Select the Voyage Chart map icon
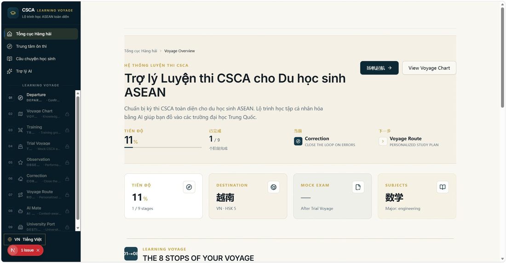This screenshot has width=506, height=263. tap(20, 114)
